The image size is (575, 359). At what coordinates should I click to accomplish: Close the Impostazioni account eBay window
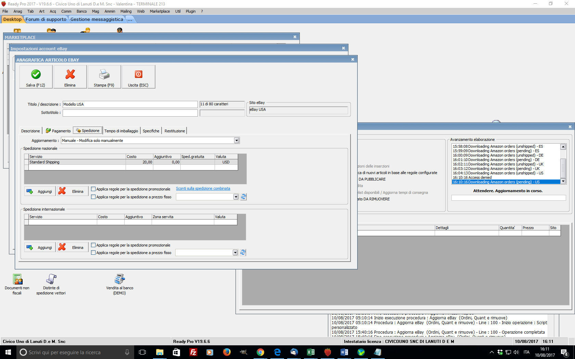(x=343, y=48)
